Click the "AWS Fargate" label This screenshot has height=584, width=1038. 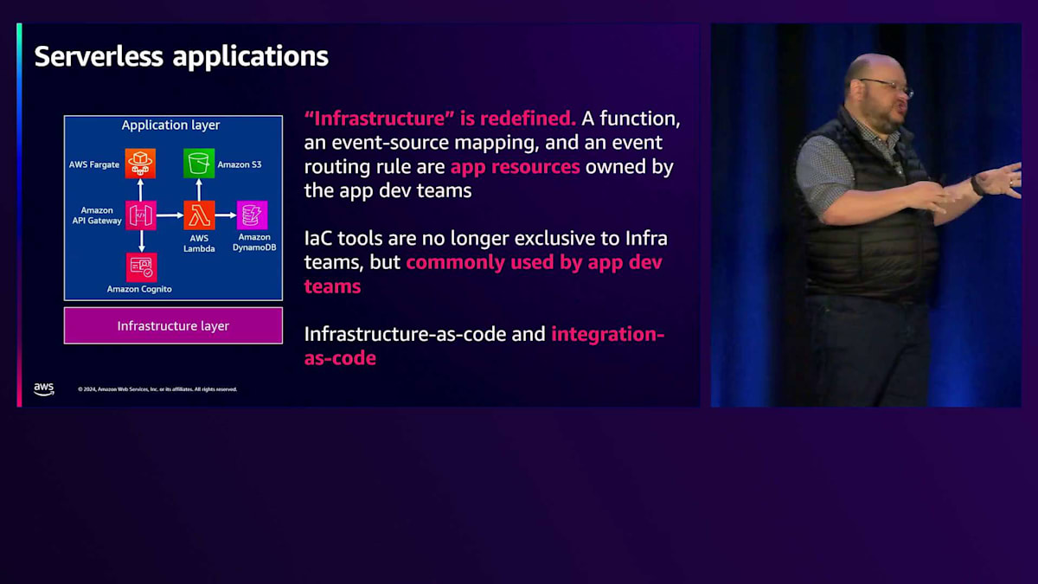click(94, 164)
